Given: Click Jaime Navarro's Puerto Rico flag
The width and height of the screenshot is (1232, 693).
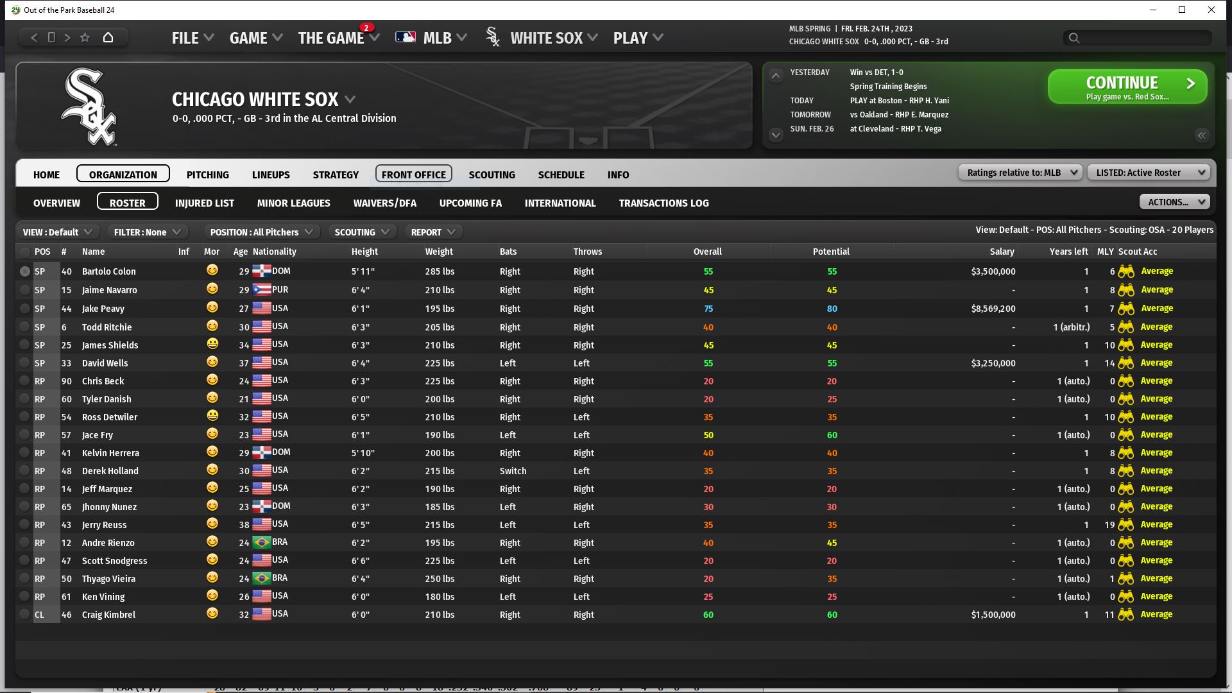Looking at the screenshot, I should point(261,289).
